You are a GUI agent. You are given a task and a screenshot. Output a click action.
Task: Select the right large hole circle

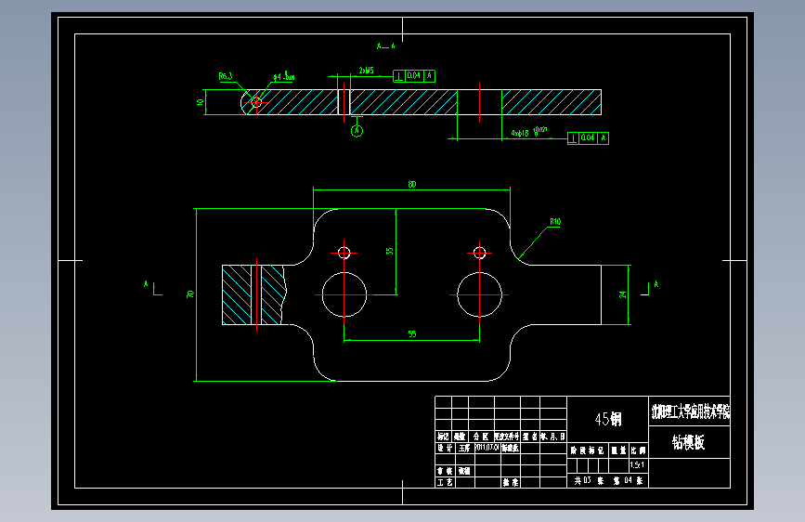(x=479, y=294)
